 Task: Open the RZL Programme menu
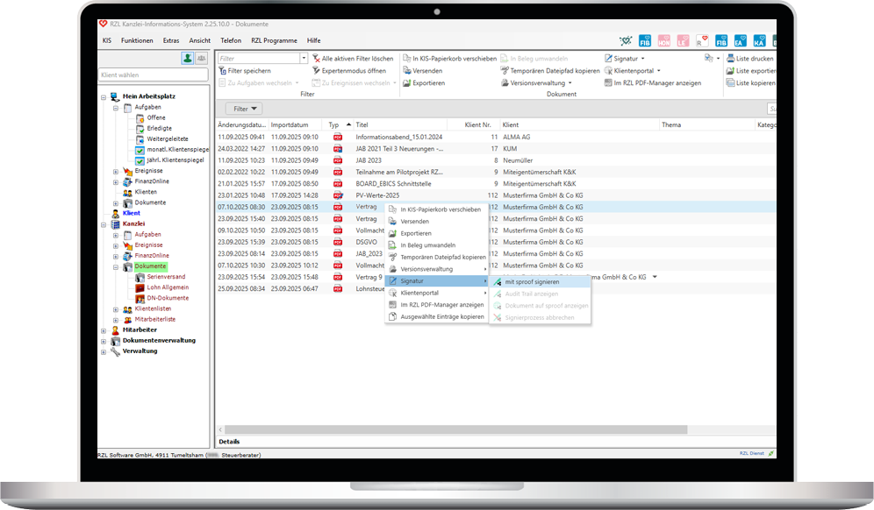[274, 40]
